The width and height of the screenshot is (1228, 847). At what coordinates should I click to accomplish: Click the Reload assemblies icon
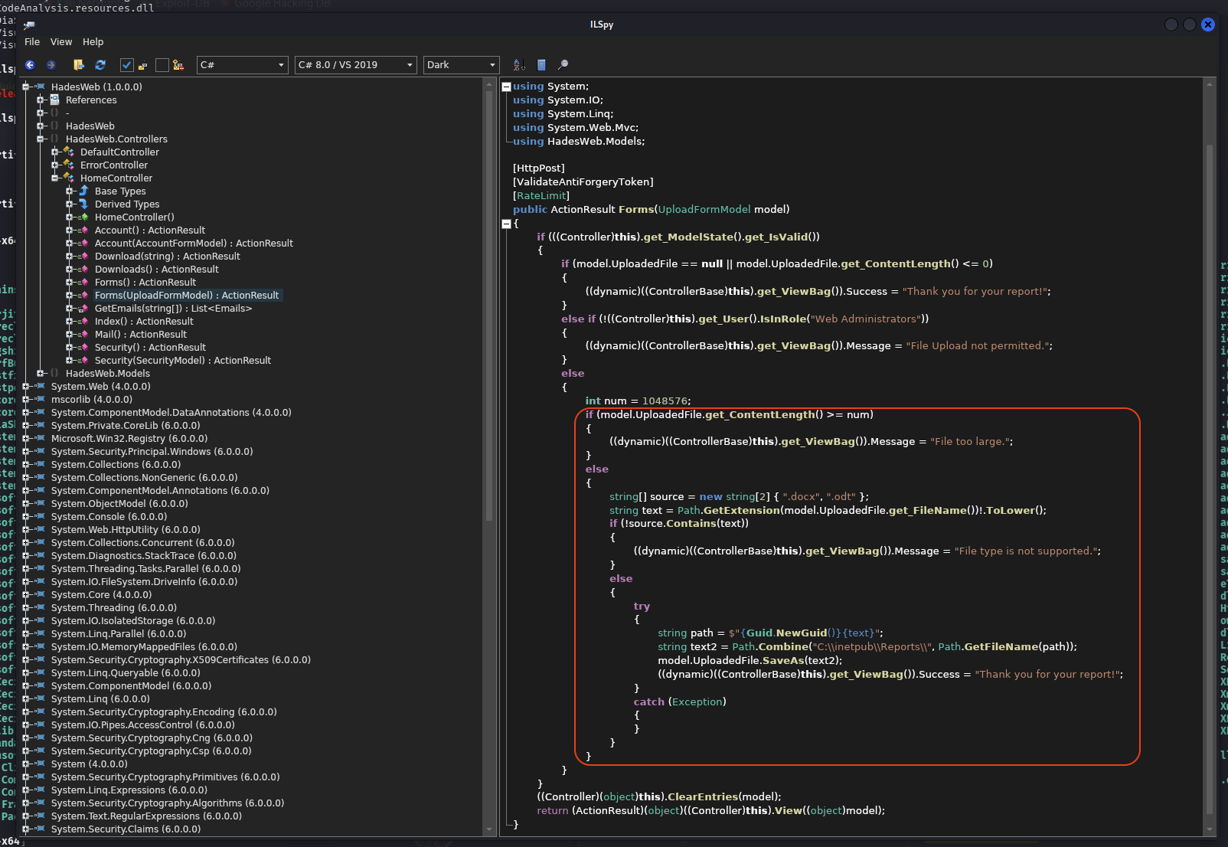click(x=101, y=65)
